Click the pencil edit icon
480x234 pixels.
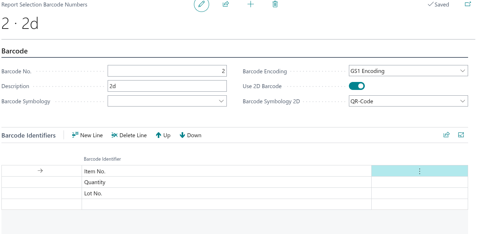[x=202, y=4]
